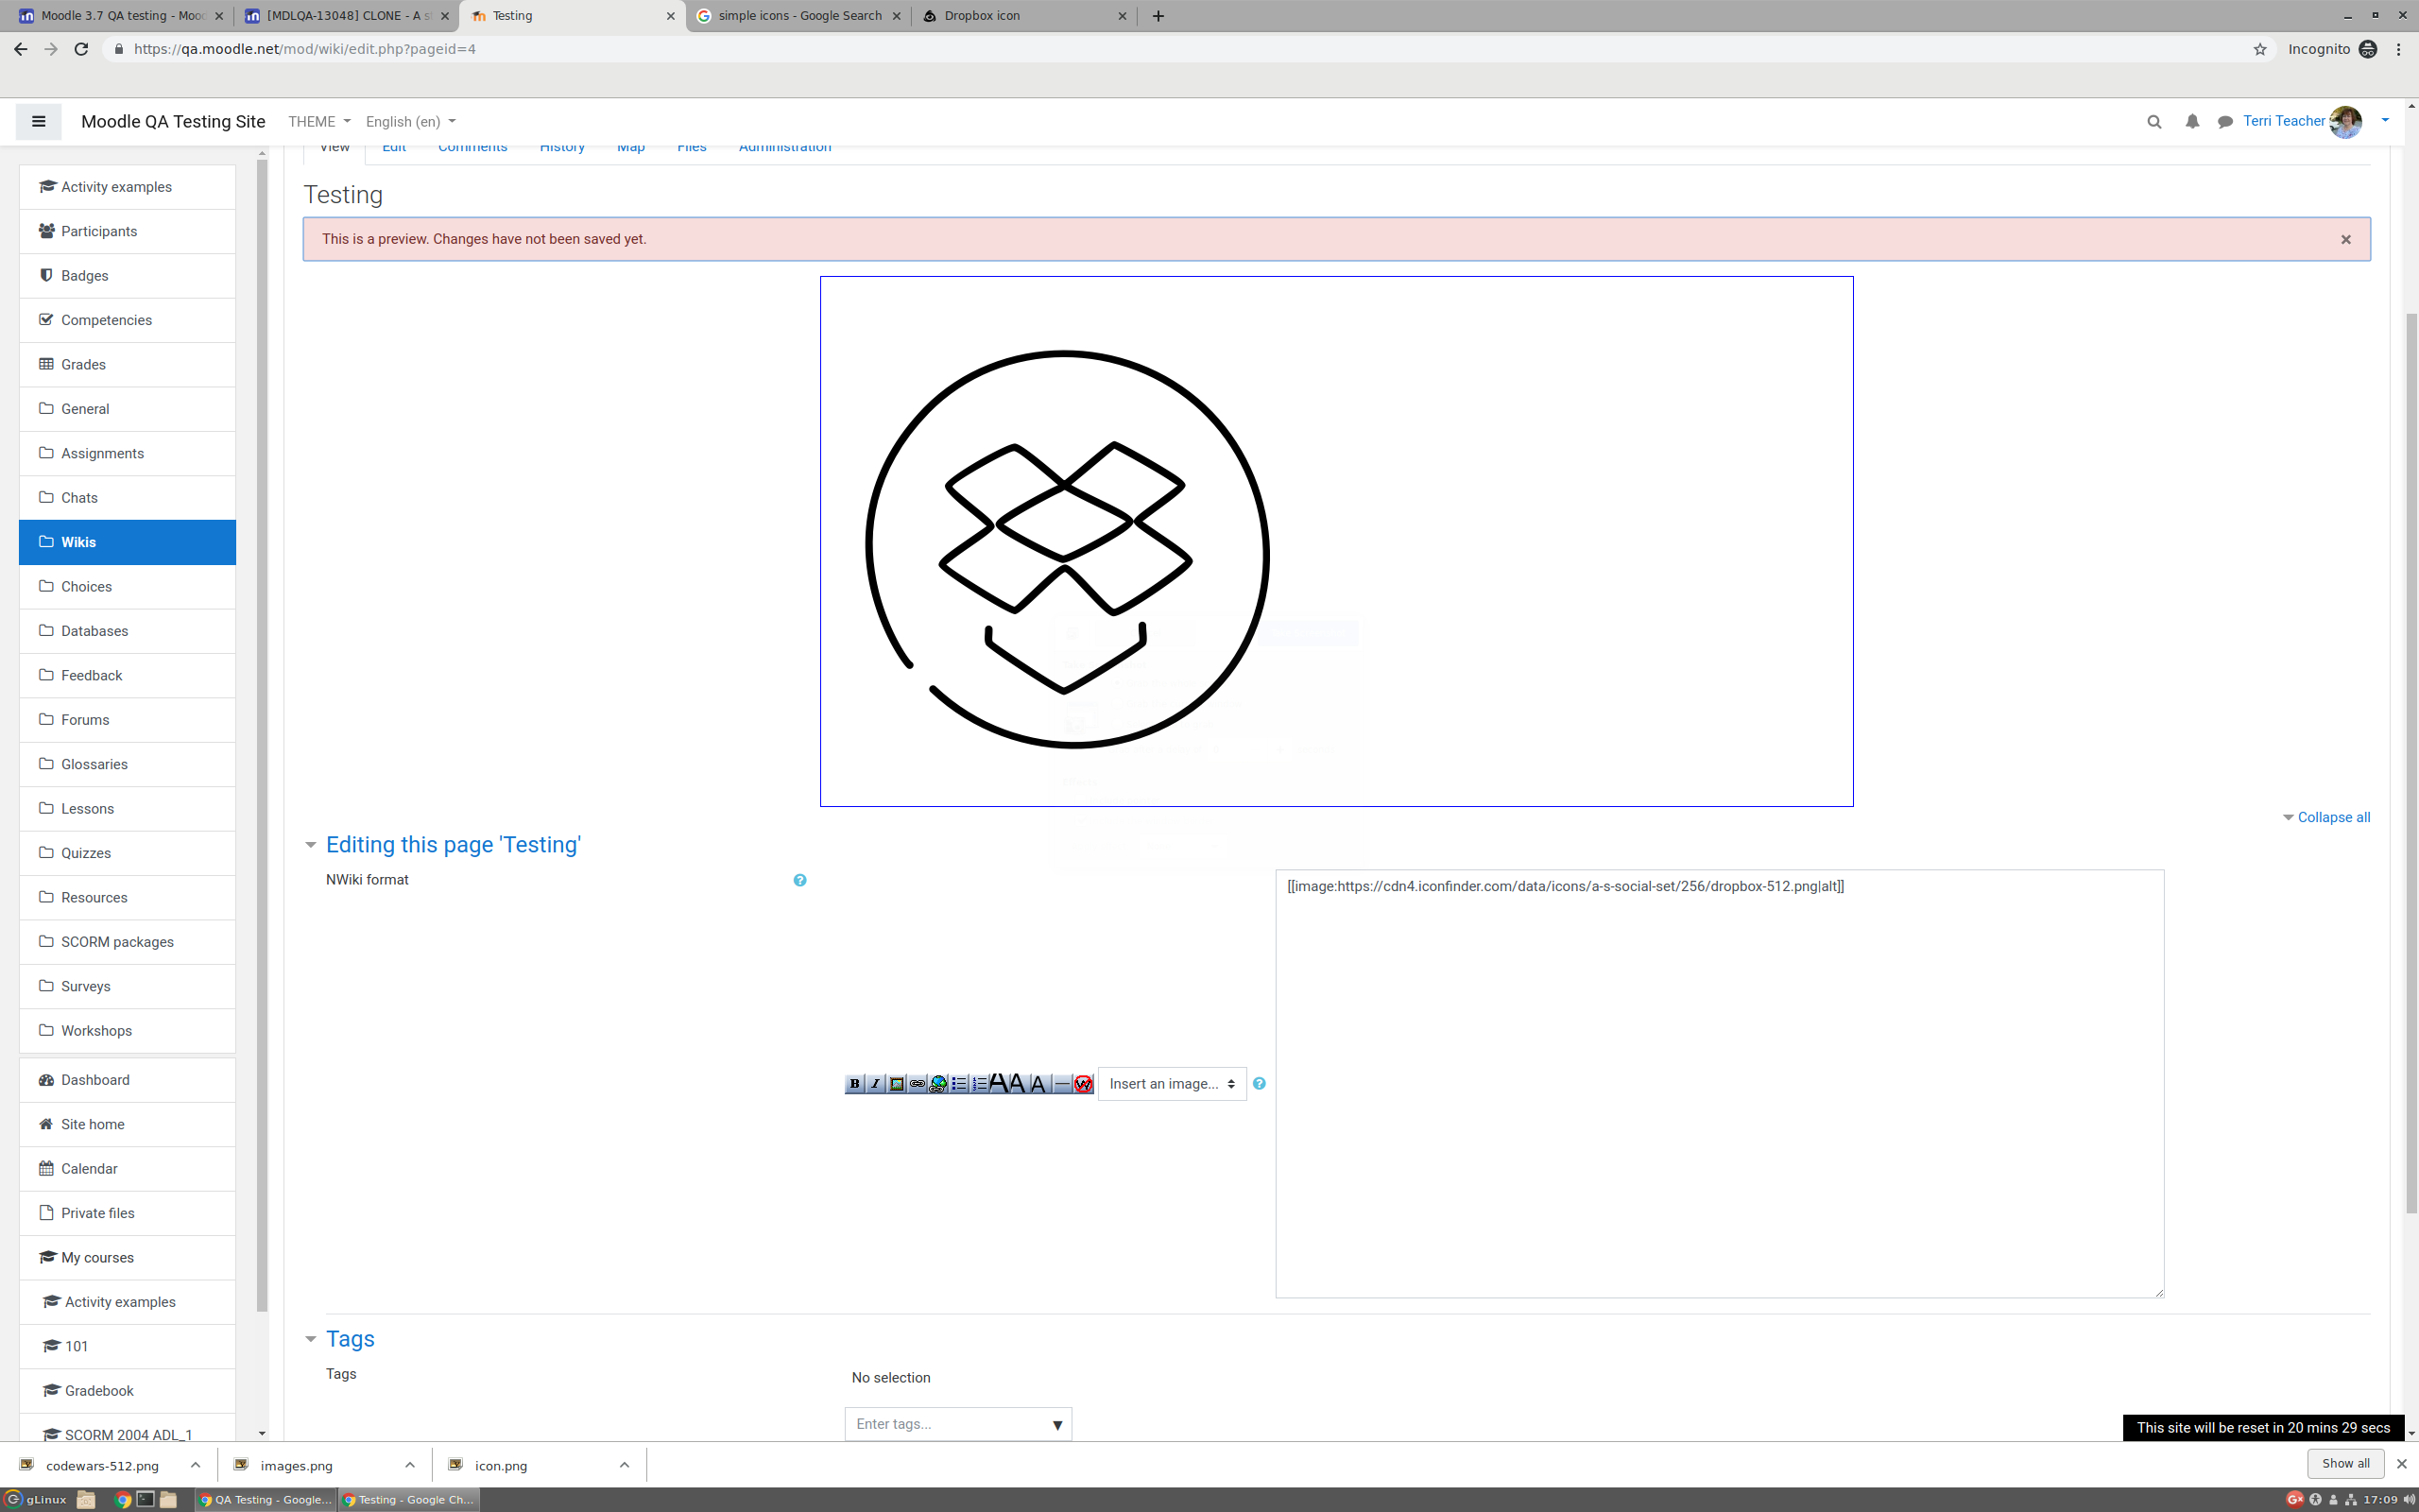This screenshot has height=1512, width=2419.
Task: Dismiss the preview warning banner
Action: (x=2345, y=240)
